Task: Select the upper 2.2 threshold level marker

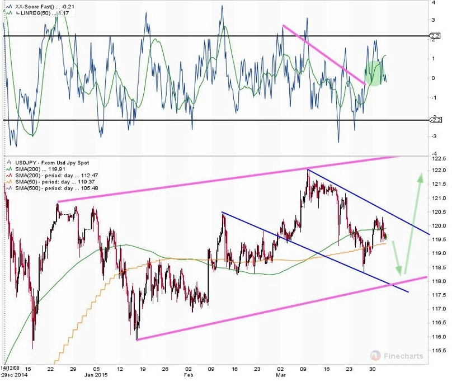Action: tap(435, 36)
